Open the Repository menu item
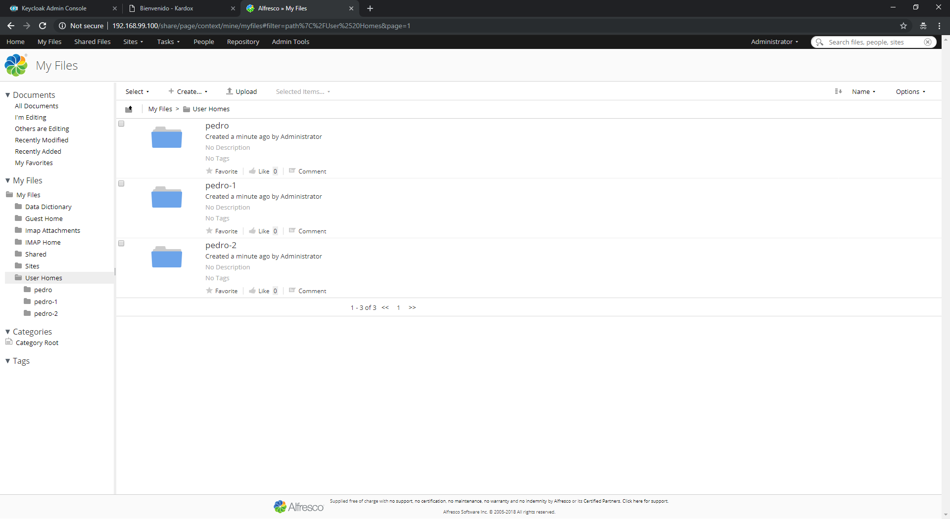 (243, 42)
